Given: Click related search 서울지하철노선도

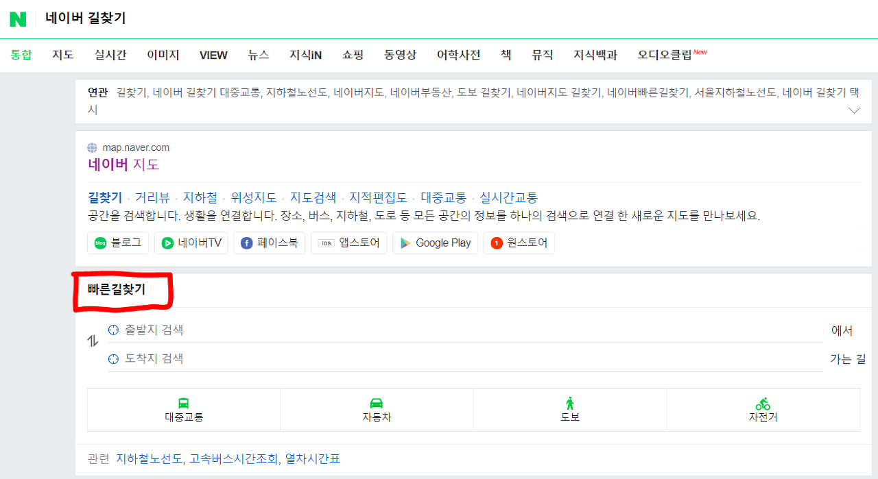Looking at the screenshot, I should click(735, 93).
